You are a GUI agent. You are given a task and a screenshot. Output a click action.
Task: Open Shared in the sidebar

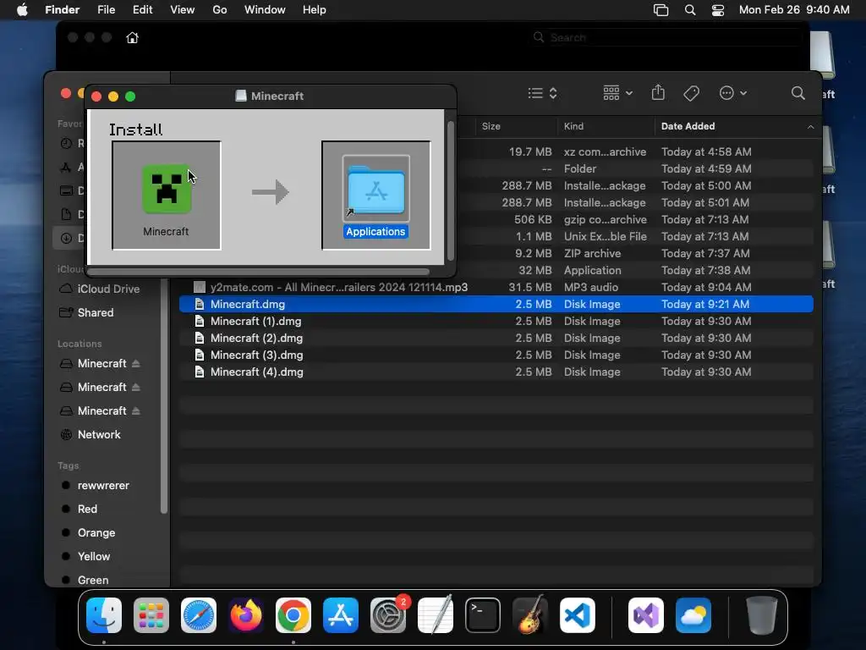[x=96, y=313]
